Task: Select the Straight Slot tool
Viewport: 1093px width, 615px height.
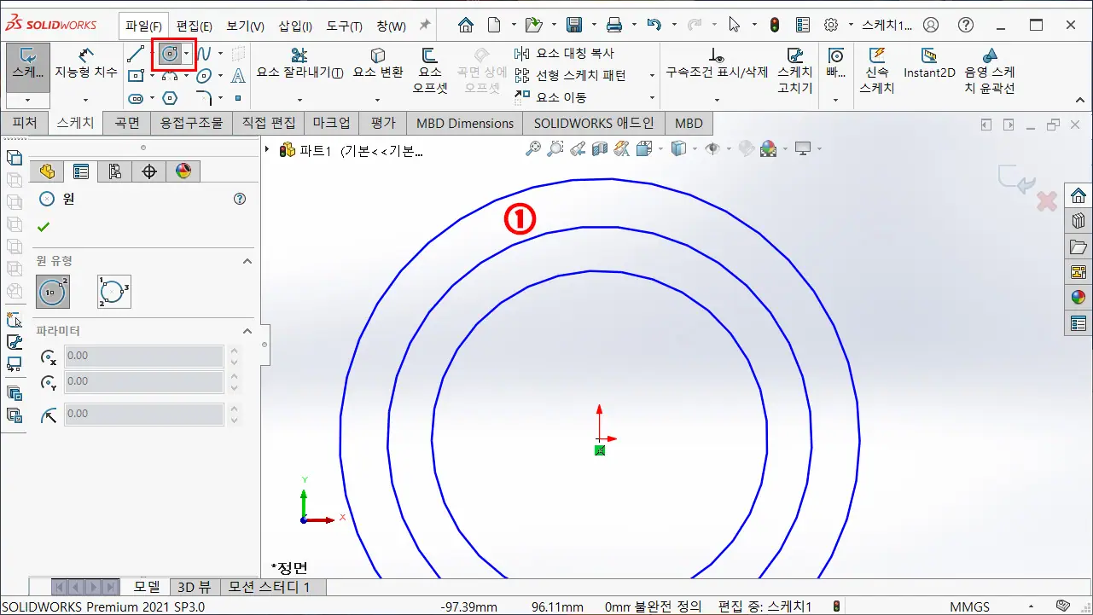Action: [x=136, y=98]
